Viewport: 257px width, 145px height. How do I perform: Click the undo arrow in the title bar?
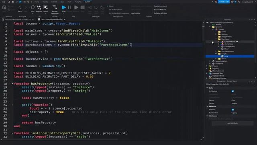pos(29,2)
